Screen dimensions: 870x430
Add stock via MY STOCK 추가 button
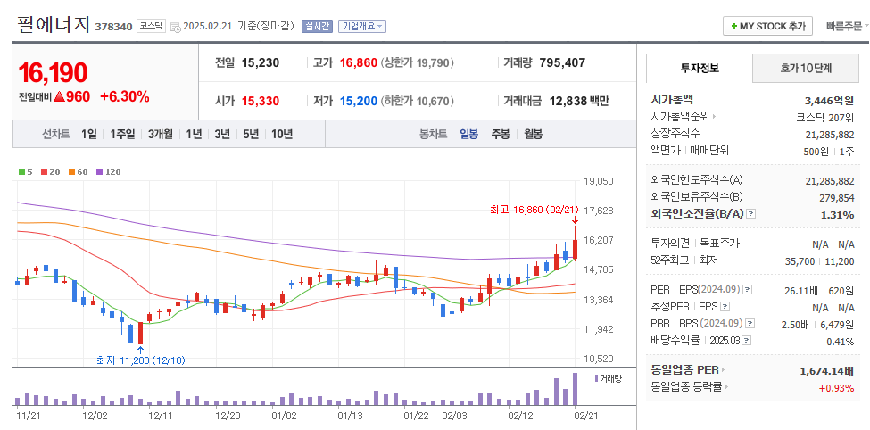(x=767, y=26)
